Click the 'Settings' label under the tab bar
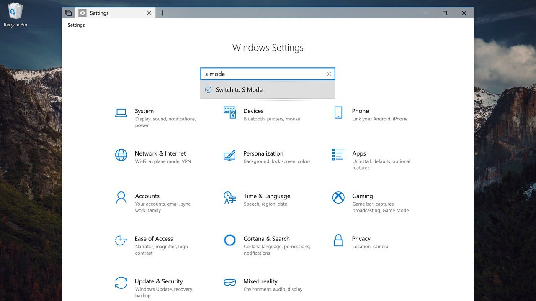 click(x=76, y=25)
